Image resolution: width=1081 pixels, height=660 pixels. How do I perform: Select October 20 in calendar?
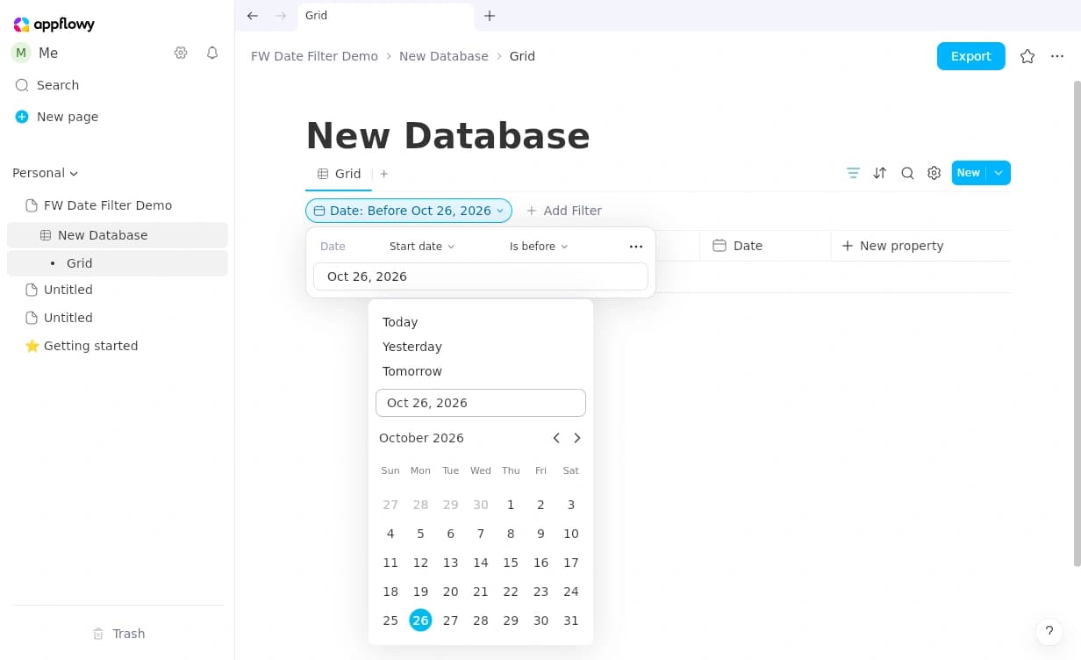[x=450, y=592]
